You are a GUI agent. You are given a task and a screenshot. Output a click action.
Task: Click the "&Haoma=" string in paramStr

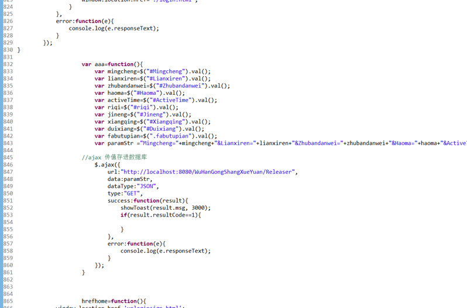[x=403, y=143]
